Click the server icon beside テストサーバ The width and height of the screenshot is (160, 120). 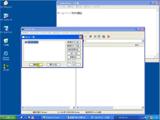(x=26, y=42)
